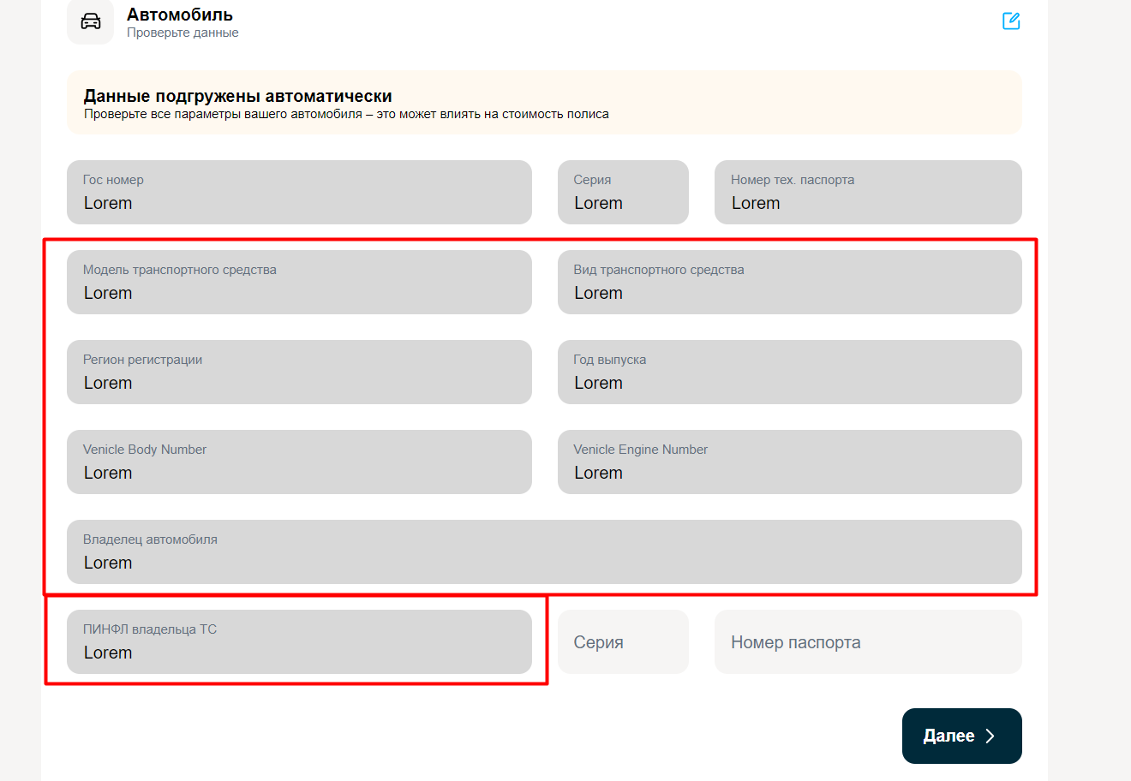Focus the Номер тех. паспорта field
1131x781 pixels.
point(868,193)
